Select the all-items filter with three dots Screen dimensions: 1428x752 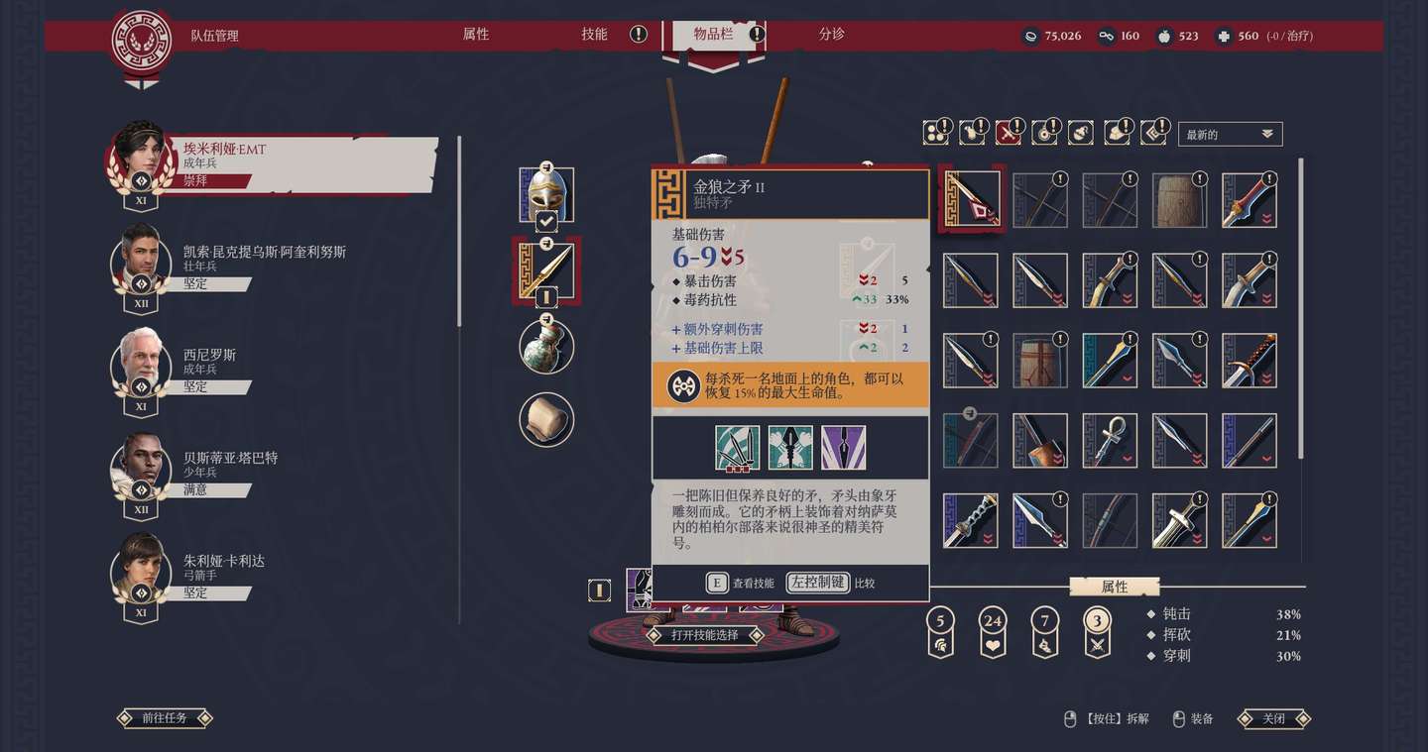pyautogui.click(x=934, y=133)
